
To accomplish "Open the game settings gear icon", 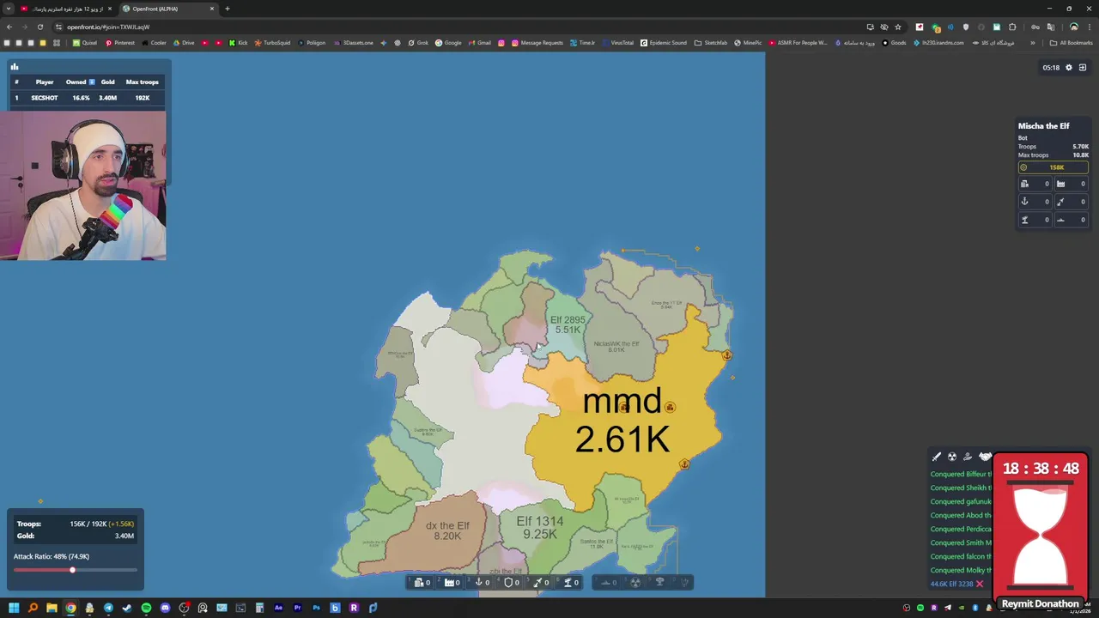I will [1069, 67].
